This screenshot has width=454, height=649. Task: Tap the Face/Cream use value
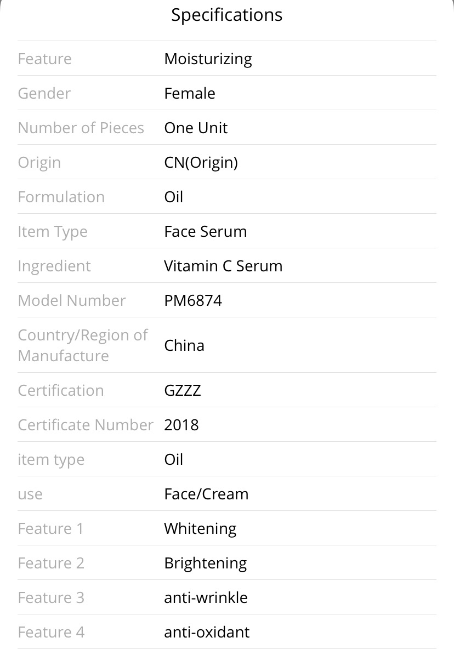[206, 494]
